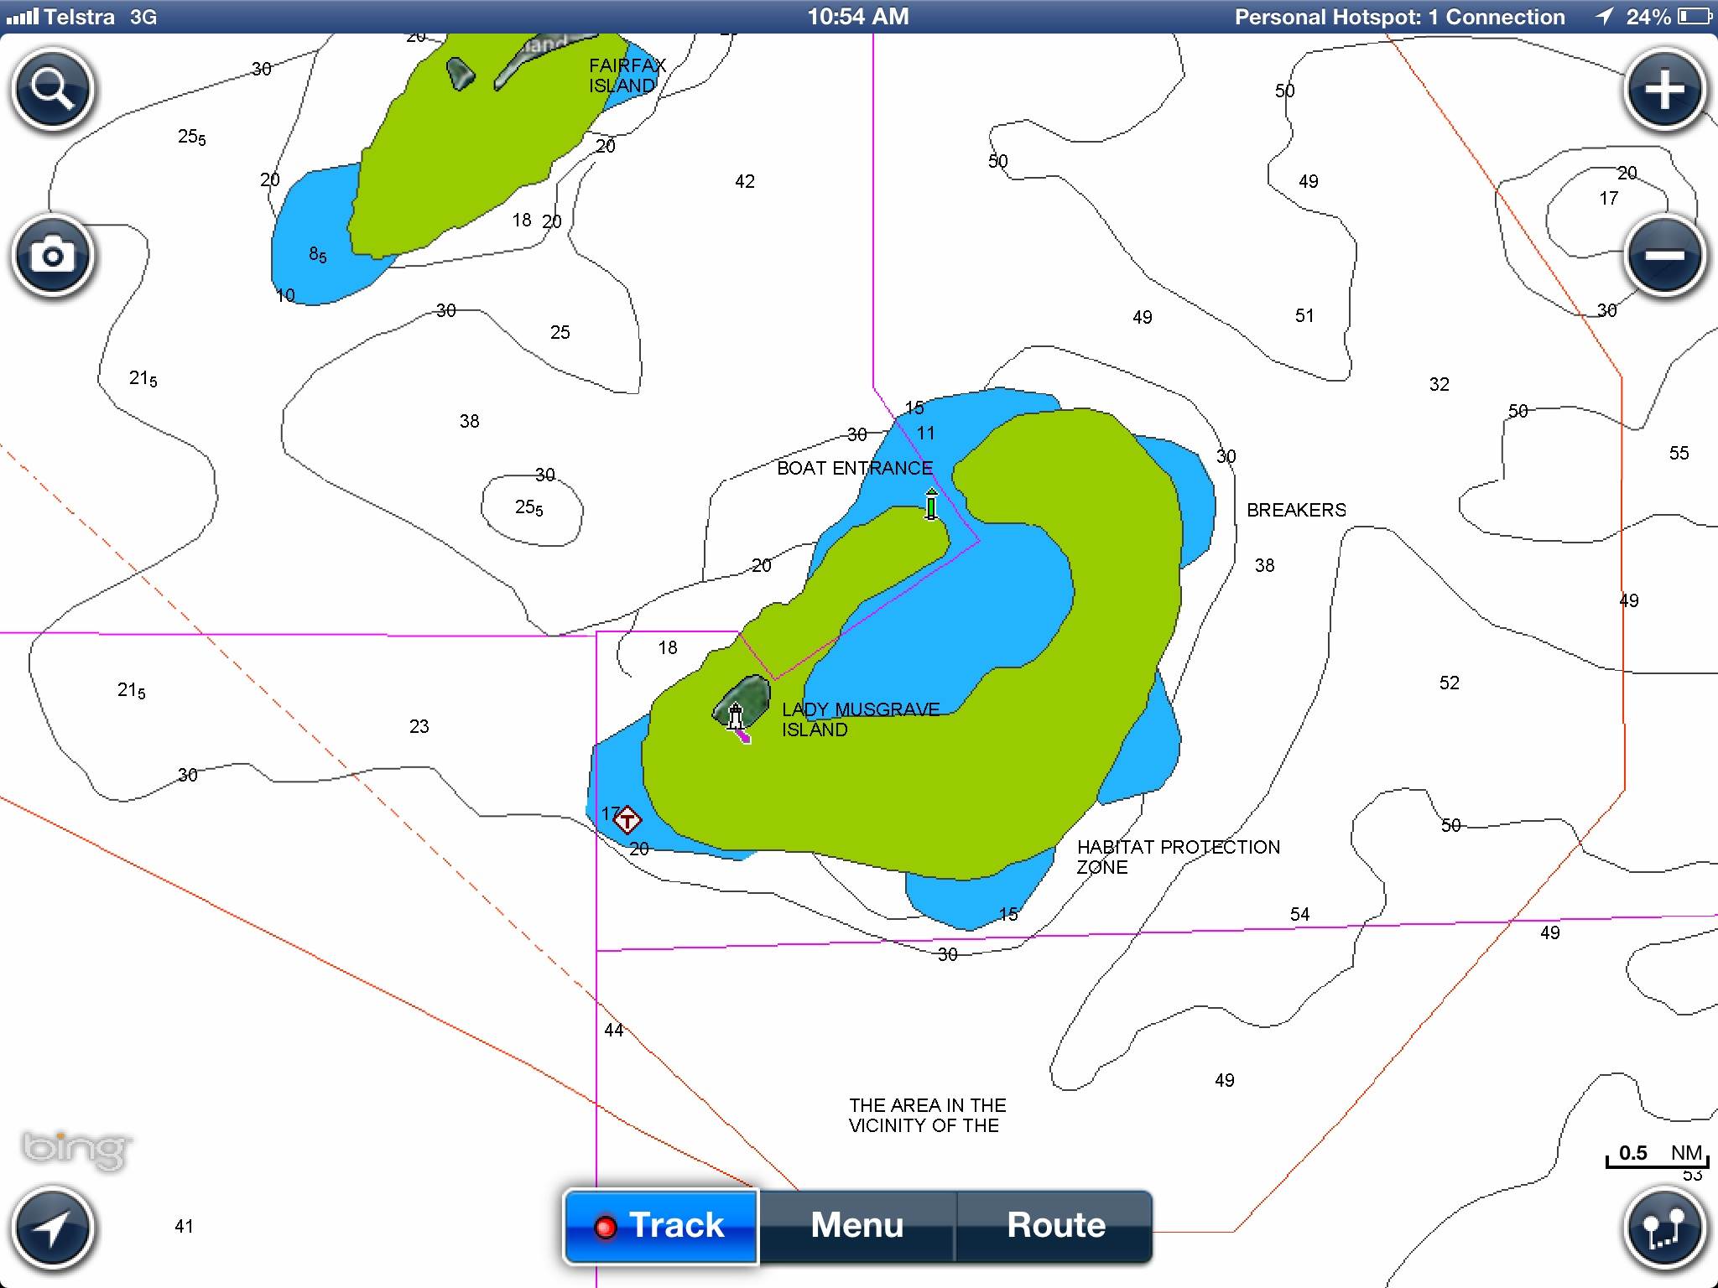This screenshot has width=1718, height=1288.
Task: Tap the battery percentage in status bar
Action: click(x=1648, y=17)
